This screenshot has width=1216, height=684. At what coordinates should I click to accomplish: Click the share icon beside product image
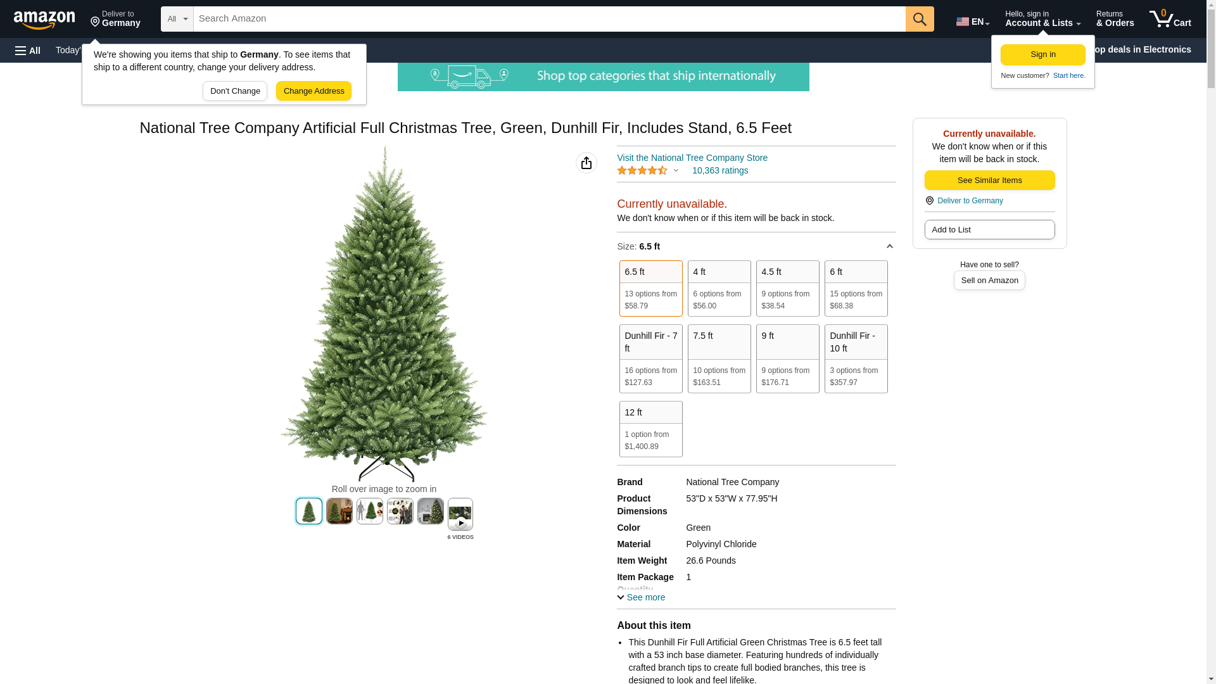pyautogui.click(x=586, y=163)
